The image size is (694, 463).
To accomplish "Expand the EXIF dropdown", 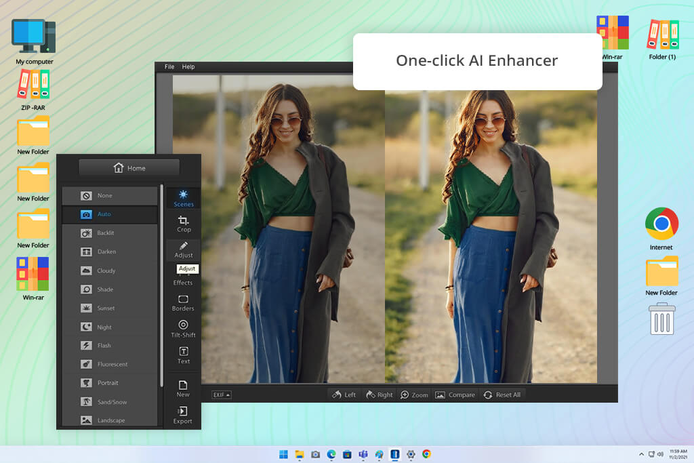I will pos(222,395).
